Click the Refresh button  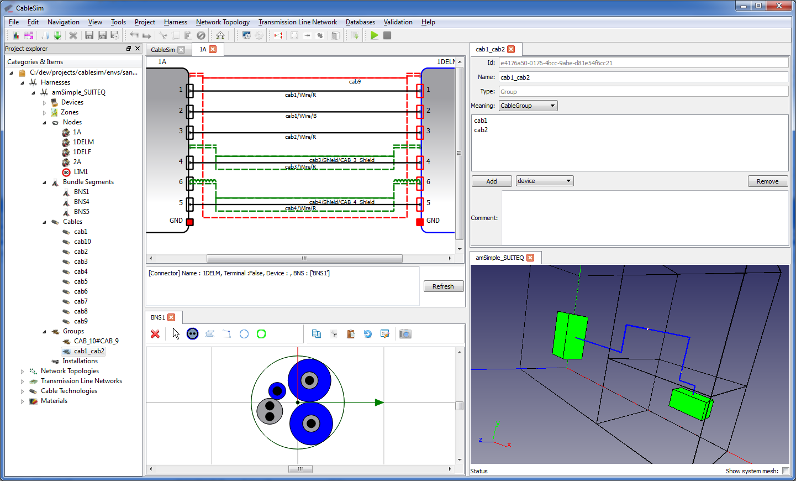point(443,286)
